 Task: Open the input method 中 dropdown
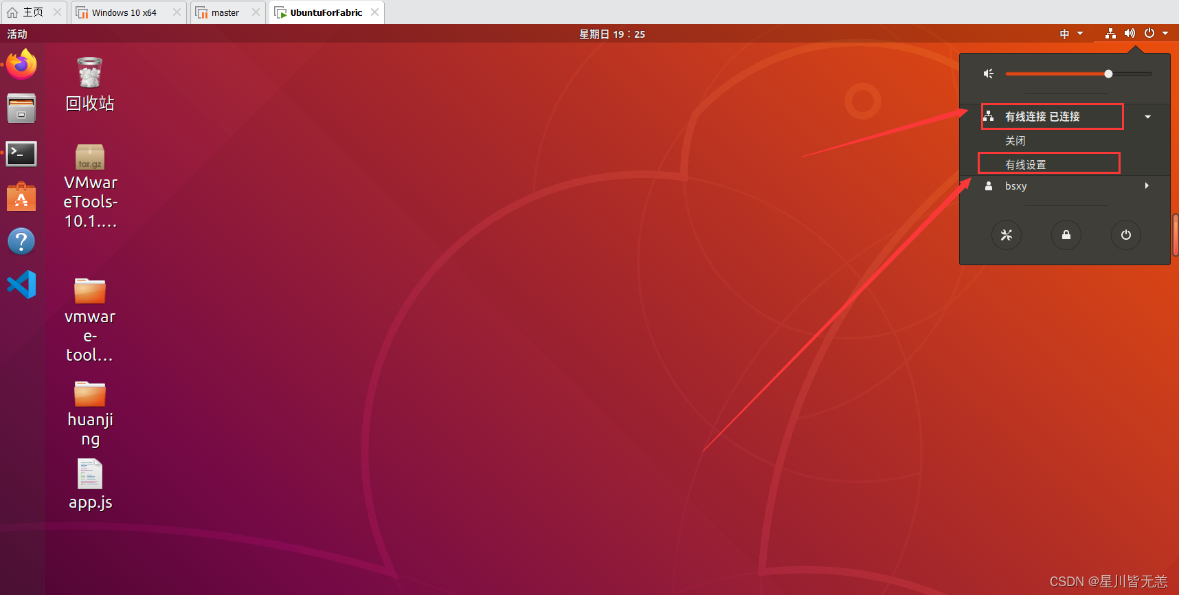pos(1071,34)
